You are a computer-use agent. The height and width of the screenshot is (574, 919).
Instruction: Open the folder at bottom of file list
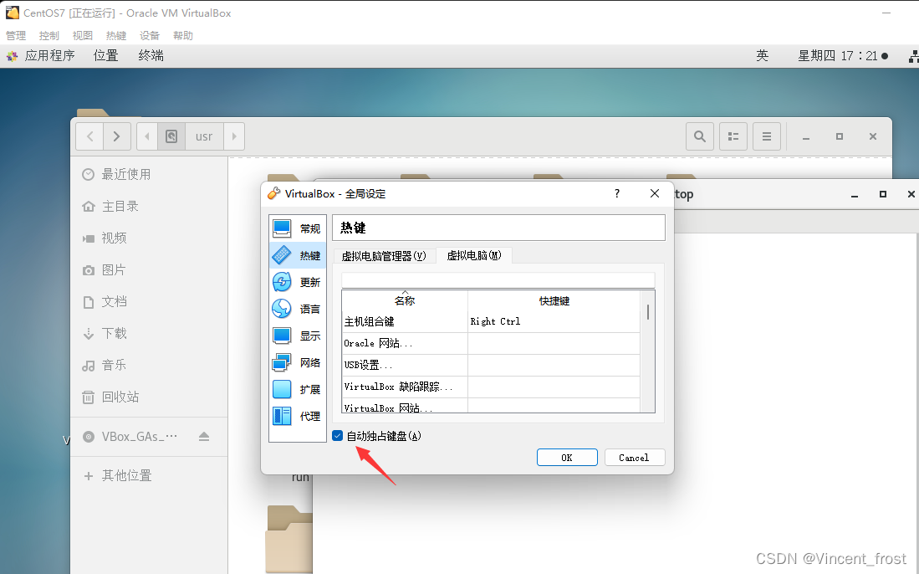(x=289, y=540)
